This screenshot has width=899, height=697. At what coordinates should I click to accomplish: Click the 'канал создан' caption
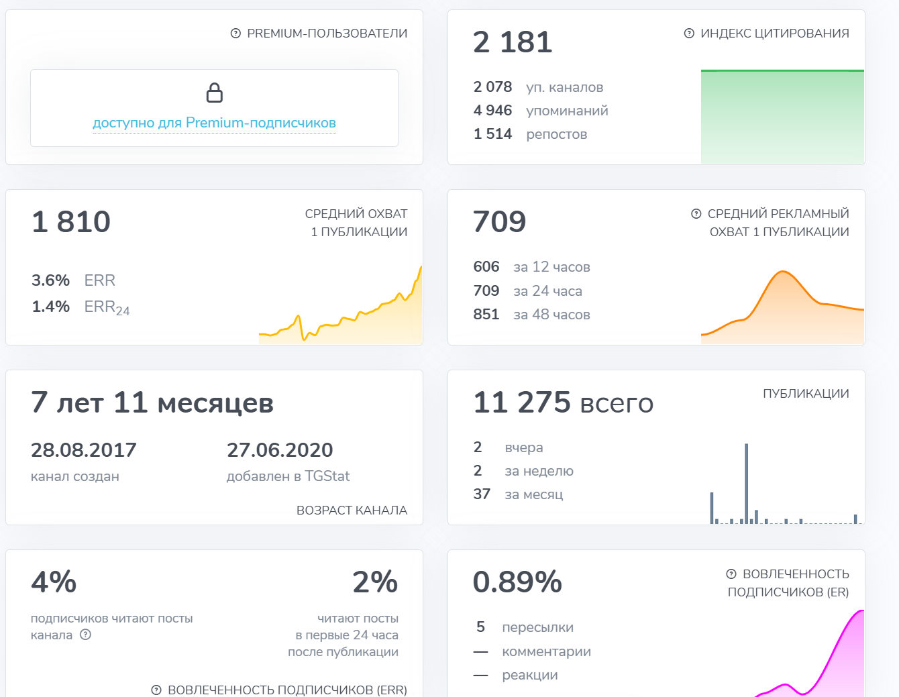coord(75,476)
